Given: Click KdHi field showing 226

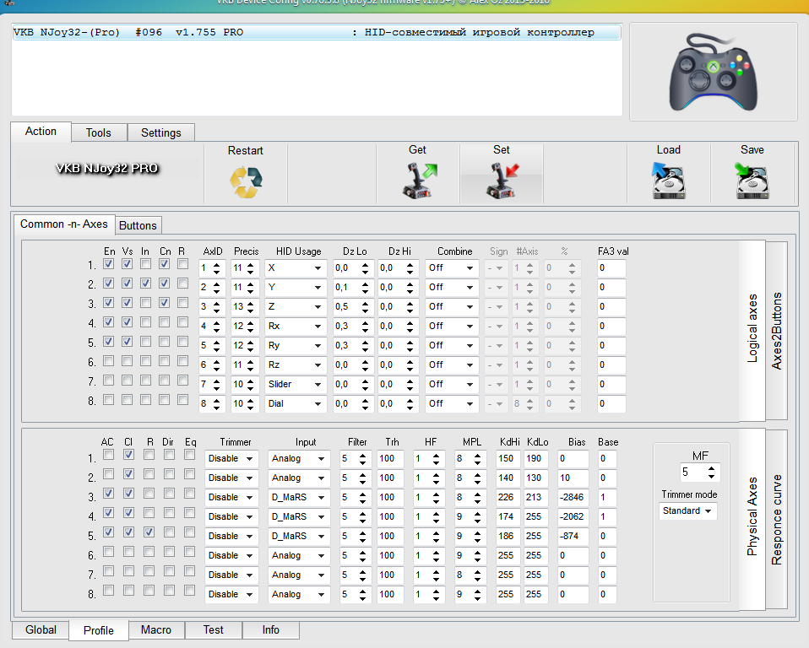Looking at the screenshot, I should (x=508, y=498).
